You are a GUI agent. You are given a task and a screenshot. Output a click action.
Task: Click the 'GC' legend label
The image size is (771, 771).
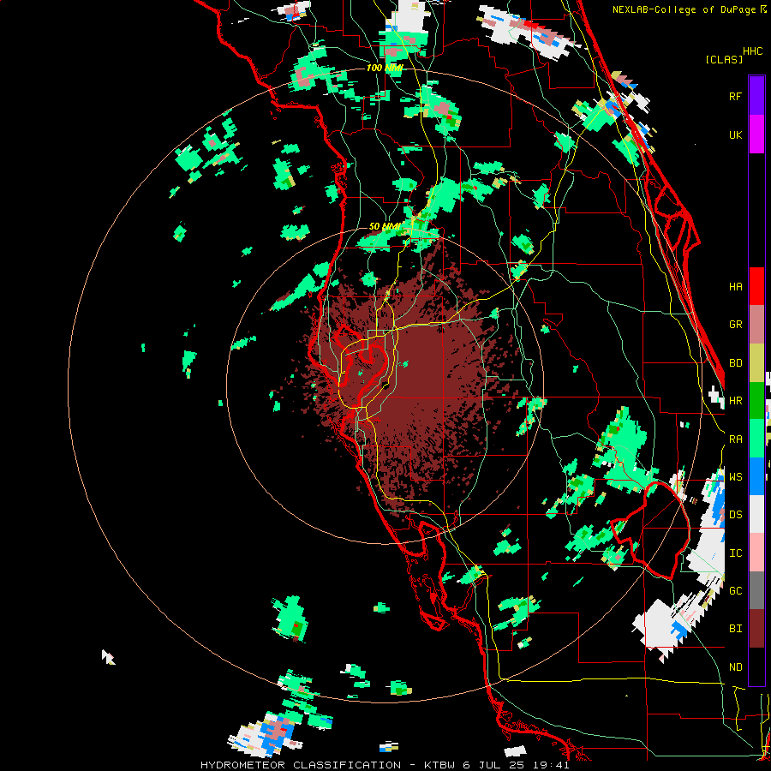click(735, 590)
